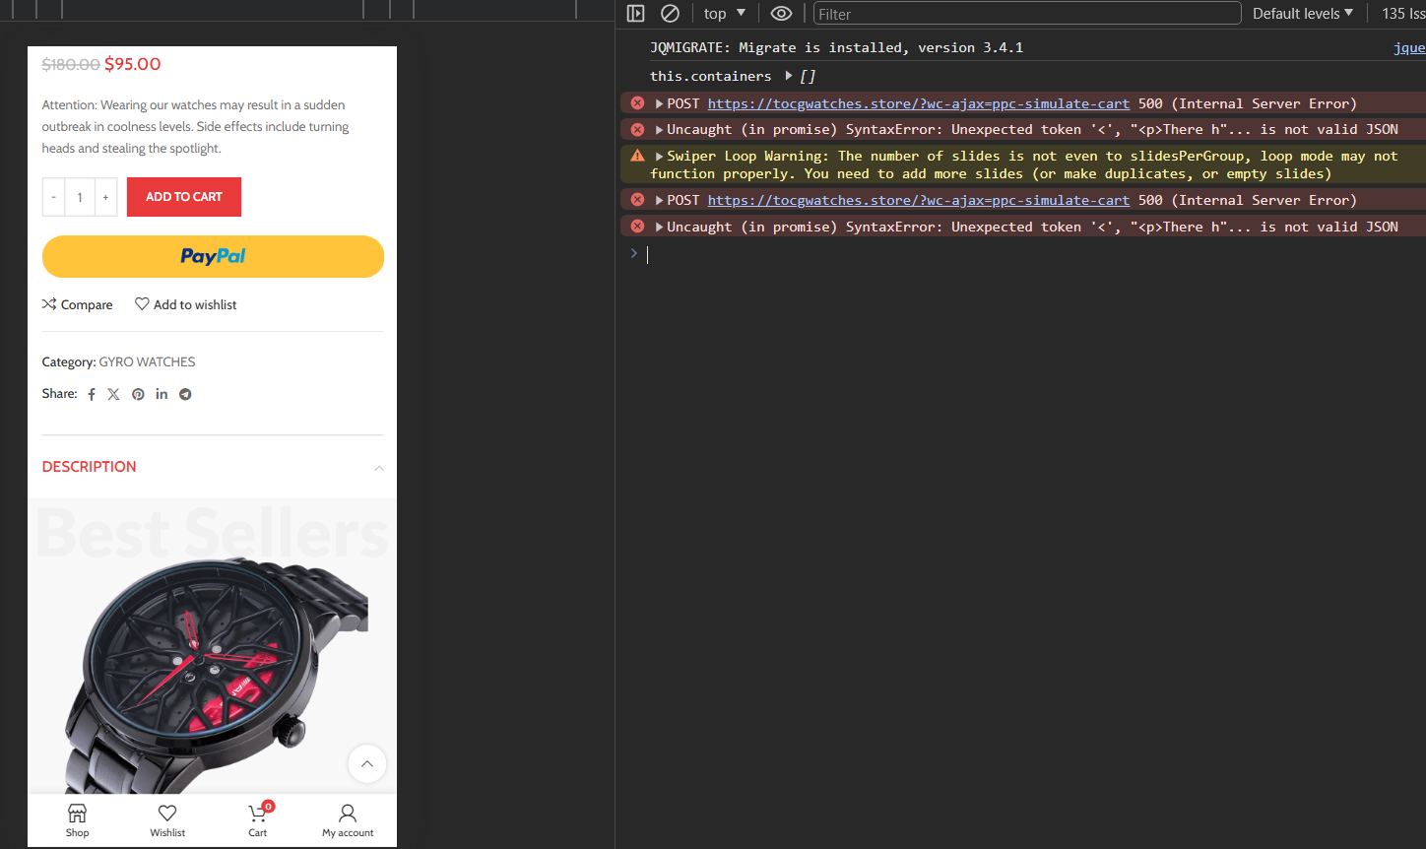Open the first ppc-simulate-cart URL link

pos(918,103)
